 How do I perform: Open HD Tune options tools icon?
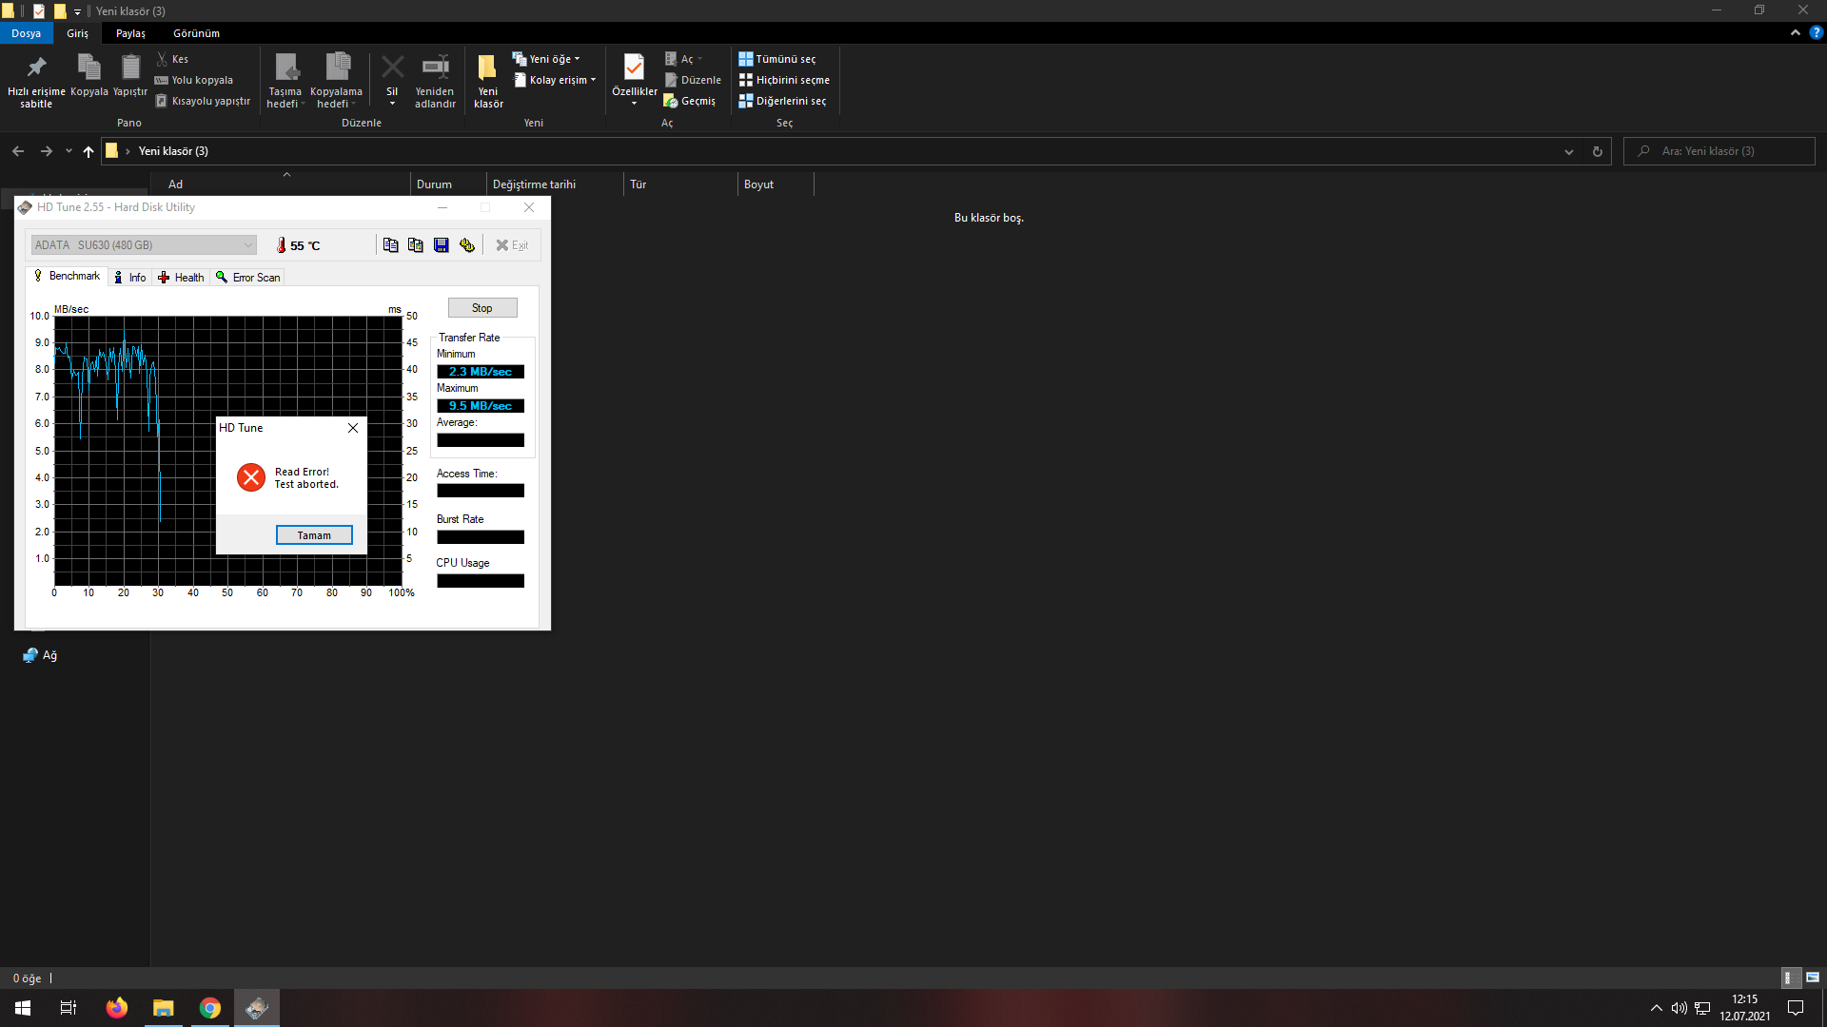(467, 245)
